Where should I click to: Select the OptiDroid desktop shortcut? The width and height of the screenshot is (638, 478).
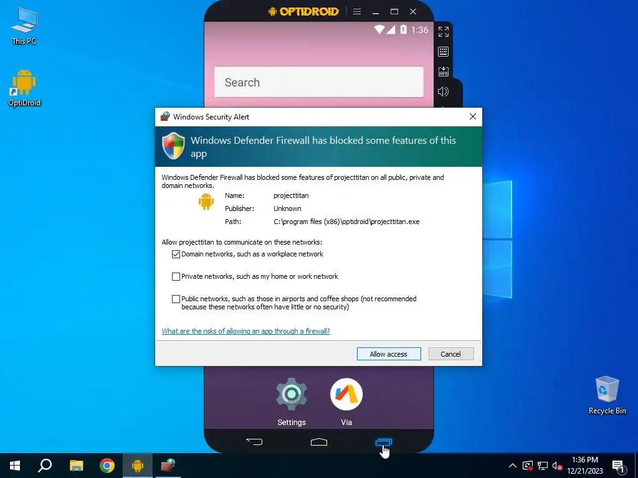click(24, 88)
